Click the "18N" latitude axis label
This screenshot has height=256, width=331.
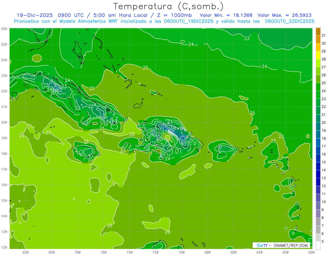coord(4,154)
